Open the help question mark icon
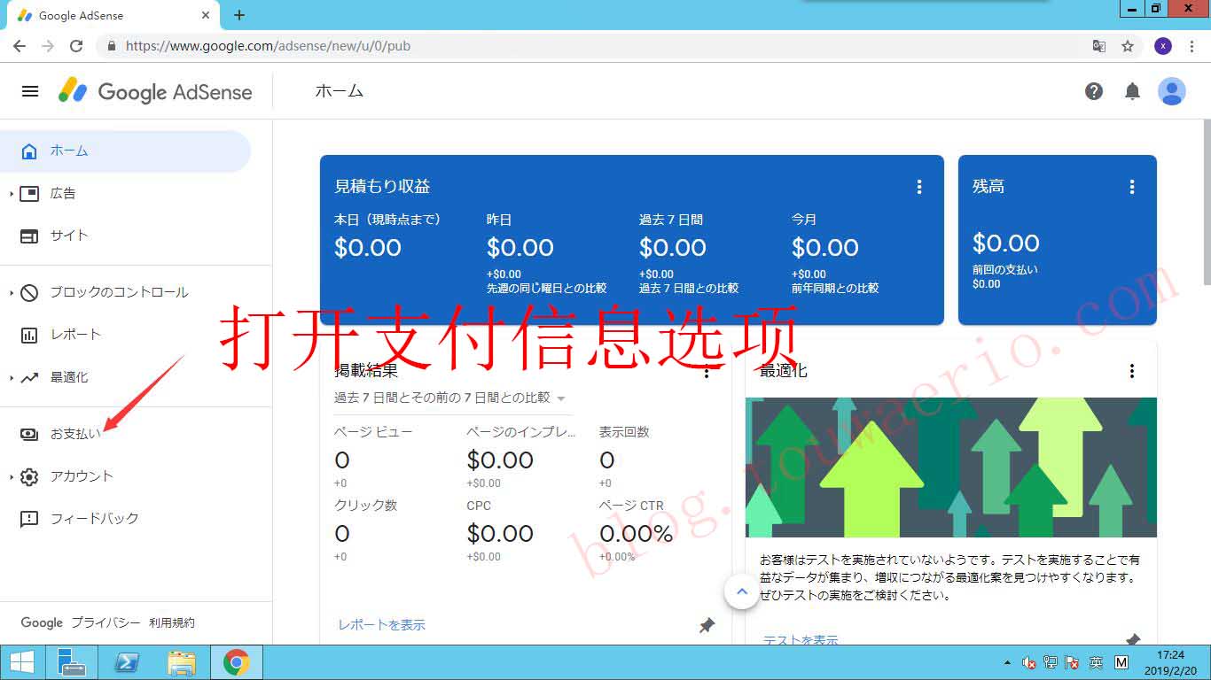This screenshot has height=680, width=1211. pyautogui.click(x=1094, y=91)
